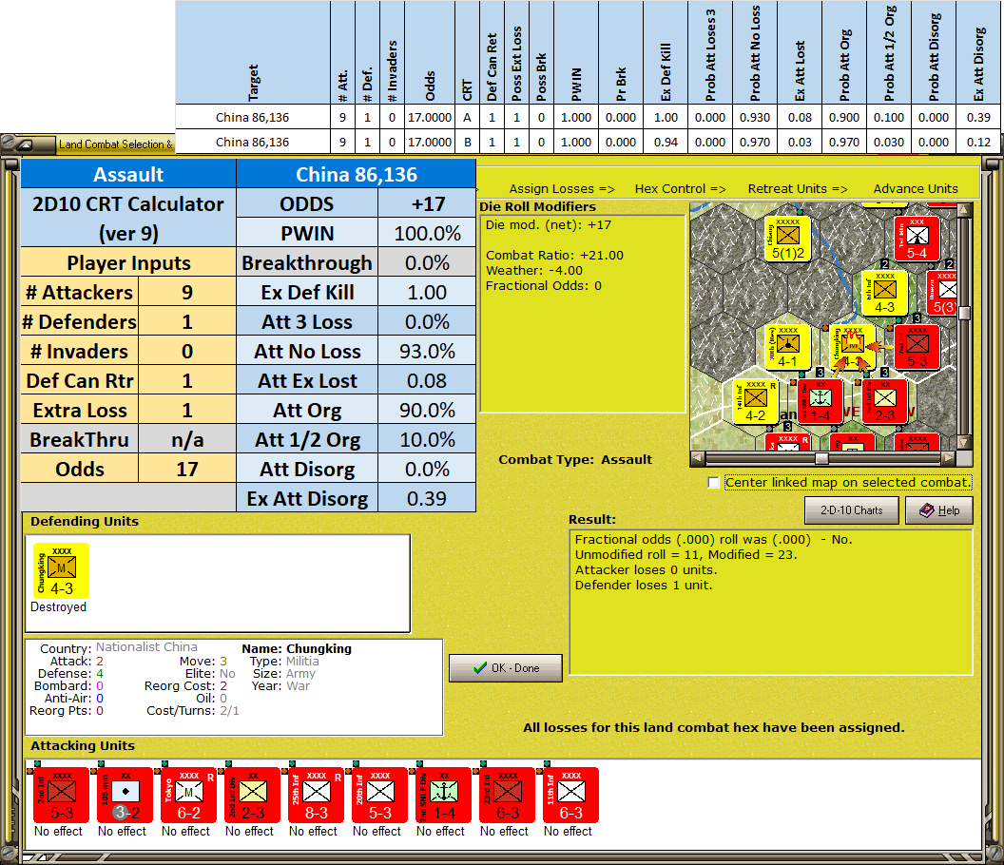Open the 2-D-10 Charts
This screenshot has width=1004, height=865.
tap(852, 510)
